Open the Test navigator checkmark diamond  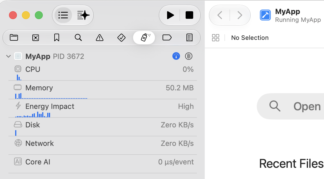121,38
